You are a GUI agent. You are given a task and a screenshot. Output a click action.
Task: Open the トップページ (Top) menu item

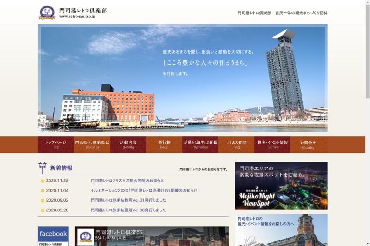tap(56, 144)
